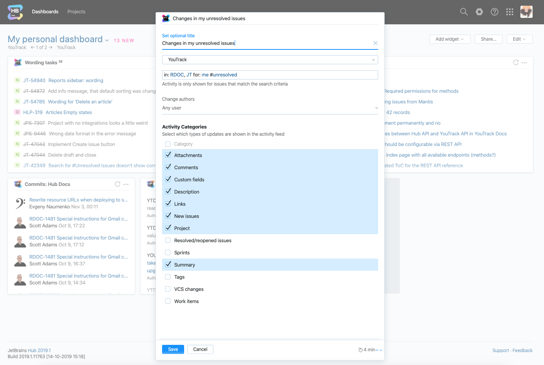Click the Share... button
Viewport: 544px width, 365px height.
point(488,39)
